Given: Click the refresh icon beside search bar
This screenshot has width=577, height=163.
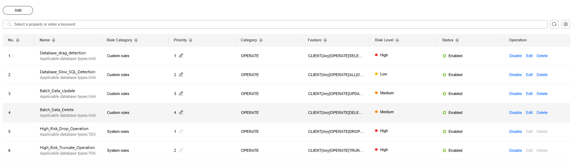Looking at the screenshot, I should coord(554,24).
